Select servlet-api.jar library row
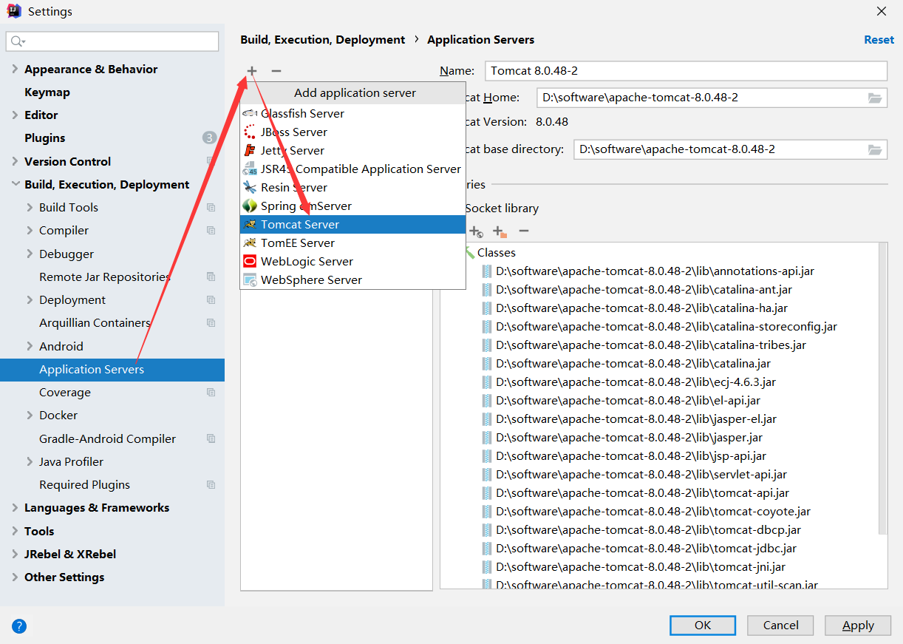The image size is (903, 644). [x=641, y=475]
